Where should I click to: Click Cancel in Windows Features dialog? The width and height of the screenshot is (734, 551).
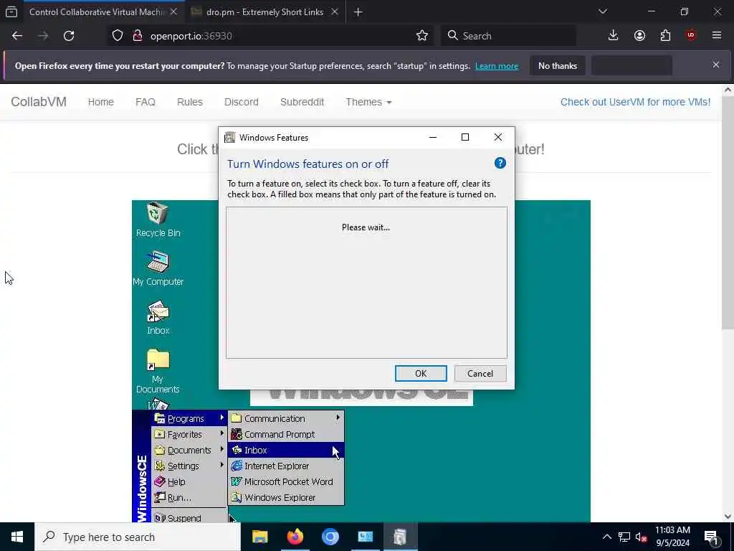(480, 373)
